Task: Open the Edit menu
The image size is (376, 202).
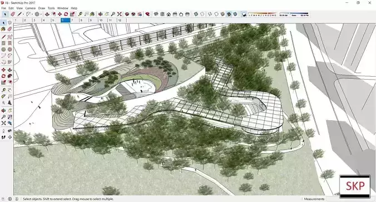Action: [11, 8]
